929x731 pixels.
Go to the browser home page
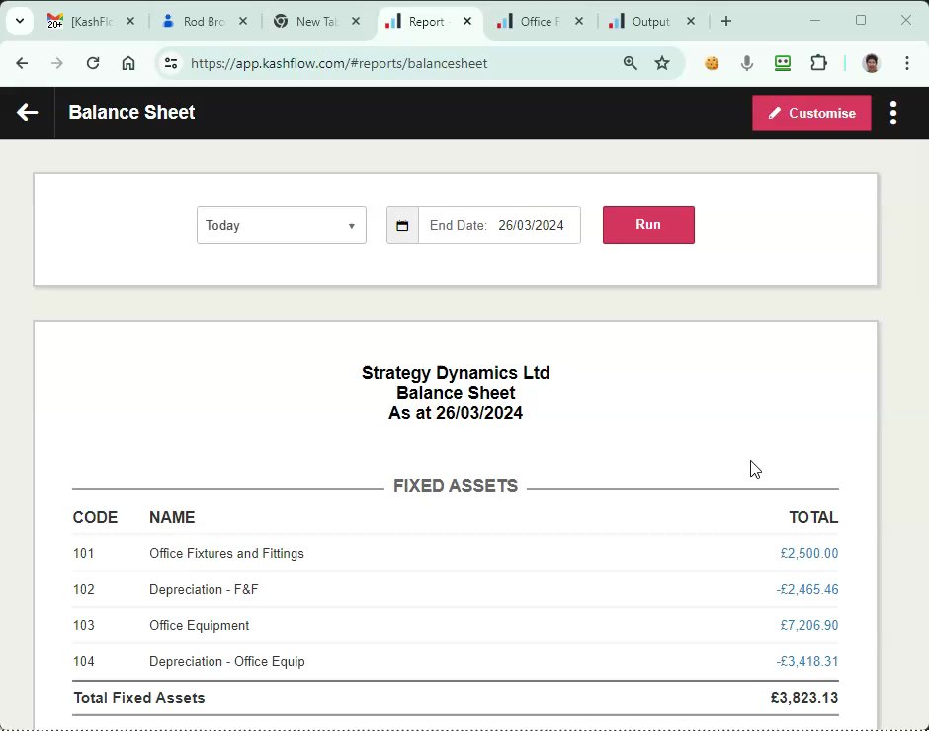(128, 63)
